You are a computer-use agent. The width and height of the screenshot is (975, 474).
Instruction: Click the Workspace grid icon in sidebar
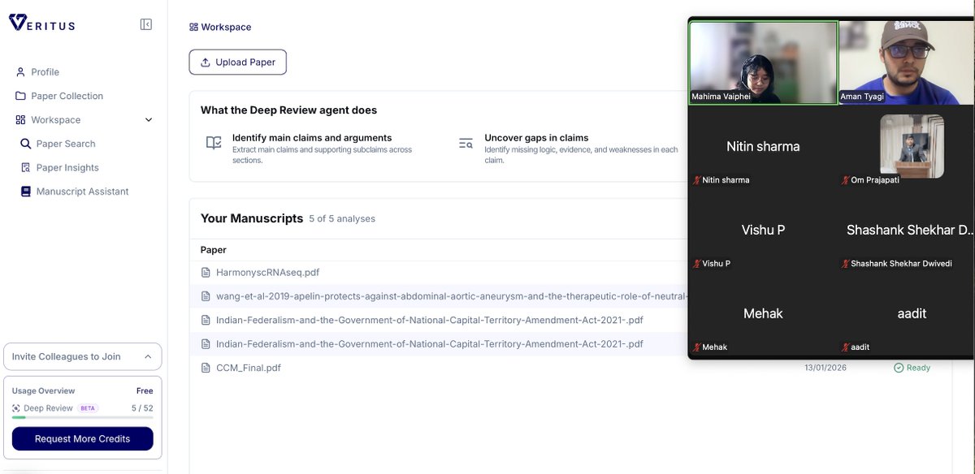[20, 120]
